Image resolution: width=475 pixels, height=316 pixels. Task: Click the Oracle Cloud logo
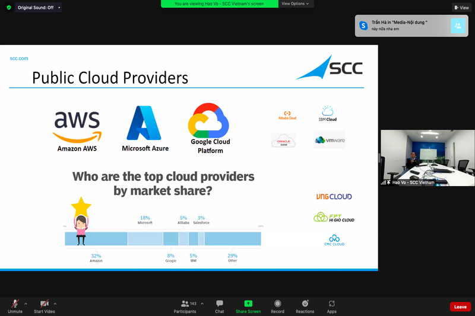click(x=284, y=141)
